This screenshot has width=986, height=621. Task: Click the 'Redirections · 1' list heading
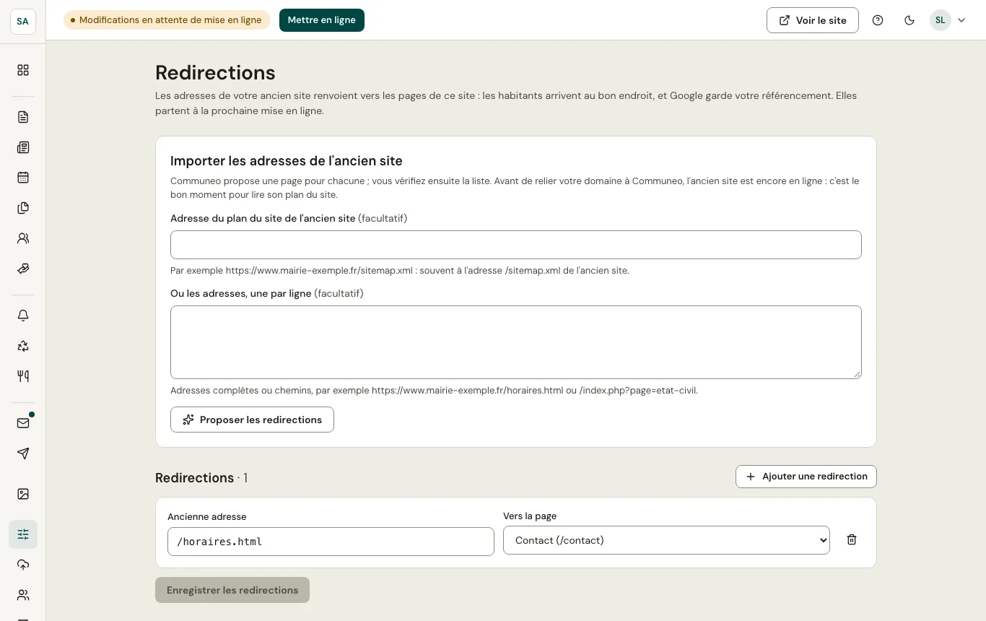[201, 477]
